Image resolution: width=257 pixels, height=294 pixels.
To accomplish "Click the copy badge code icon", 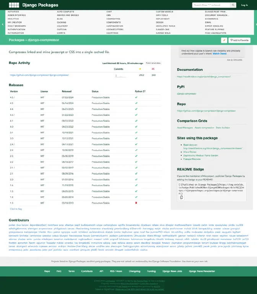I will (x=181, y=198).
